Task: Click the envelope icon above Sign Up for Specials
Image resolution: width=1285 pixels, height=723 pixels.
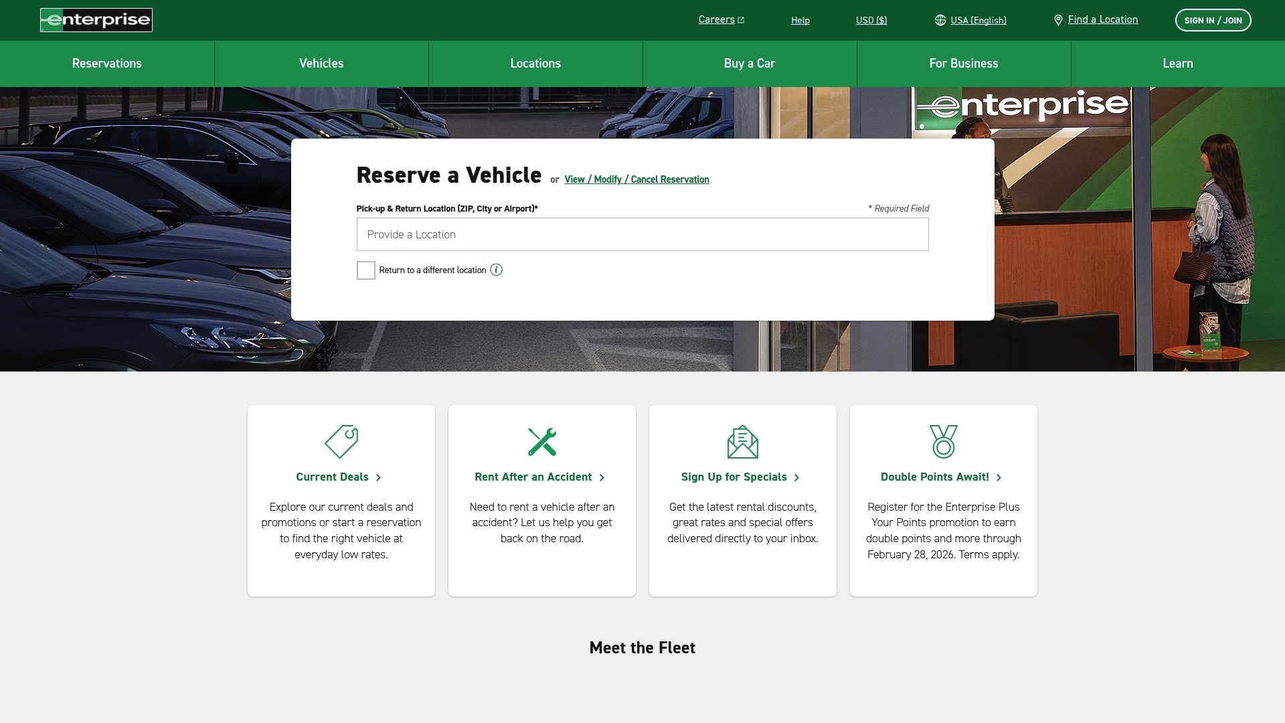Action: [x=742, y=441]
